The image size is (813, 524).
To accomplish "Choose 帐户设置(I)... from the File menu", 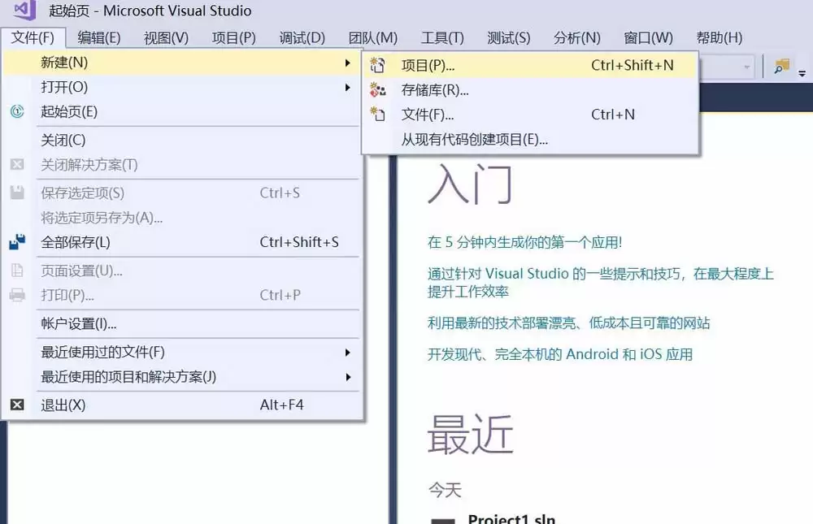I will coord(79,323).
